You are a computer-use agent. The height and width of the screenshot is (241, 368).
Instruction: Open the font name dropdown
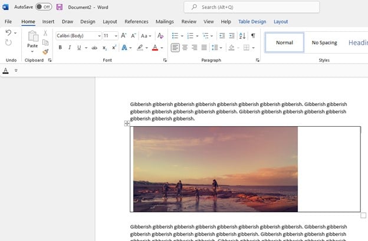[x=99, y=36]
